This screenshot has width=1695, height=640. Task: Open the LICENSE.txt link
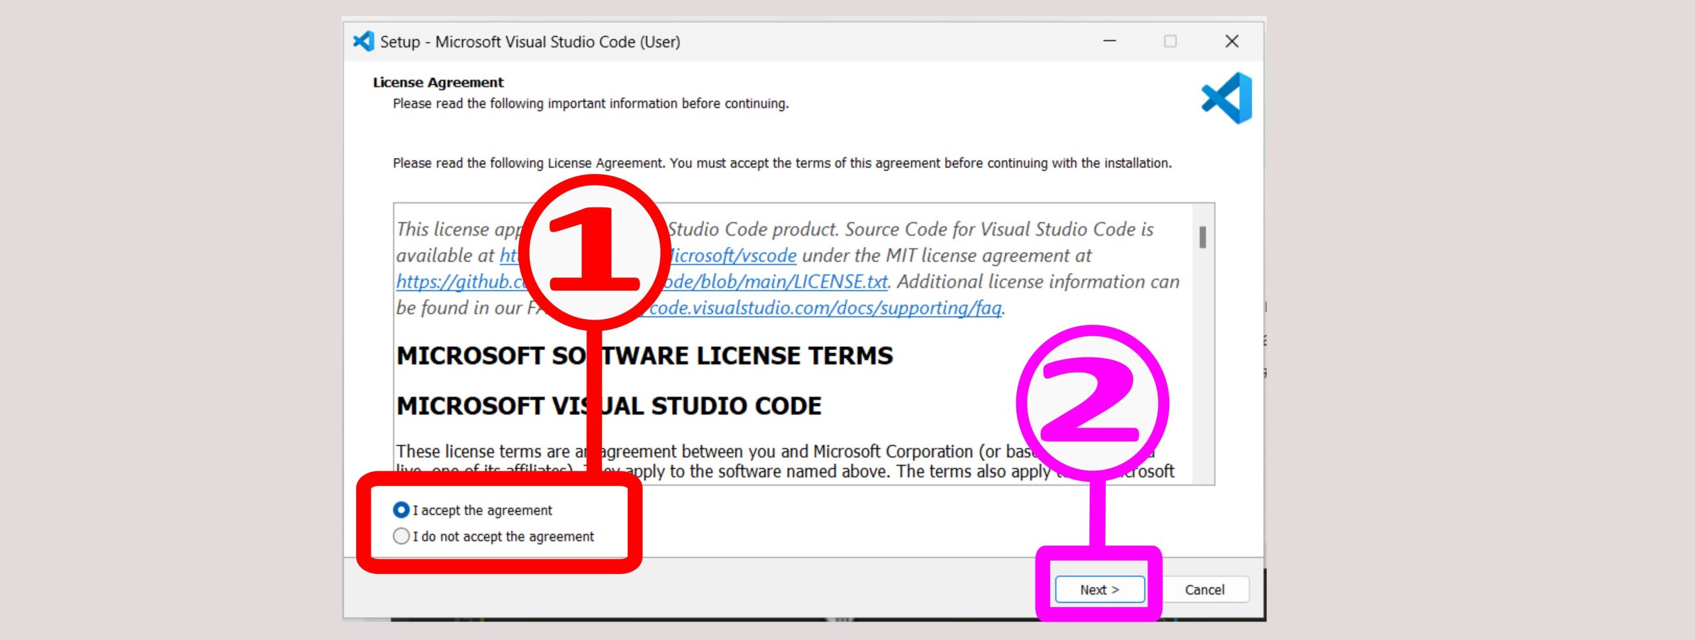tap(775, 282)
